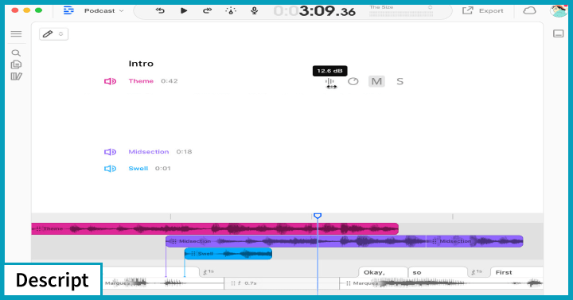Select the second Midsection clip at right
Viewport: 573px width, 300px height.
474,241
